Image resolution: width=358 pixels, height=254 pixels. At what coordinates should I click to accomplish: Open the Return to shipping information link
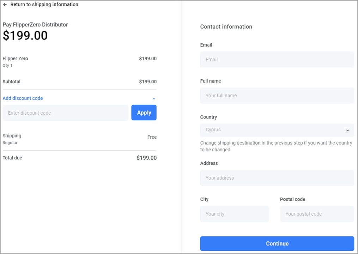click(44, 5)
